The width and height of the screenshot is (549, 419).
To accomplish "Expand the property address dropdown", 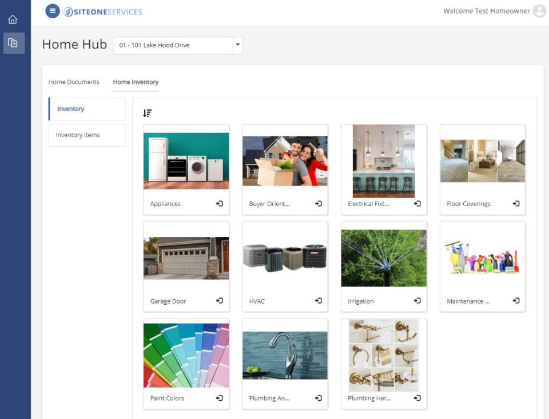I will [237, 45].
